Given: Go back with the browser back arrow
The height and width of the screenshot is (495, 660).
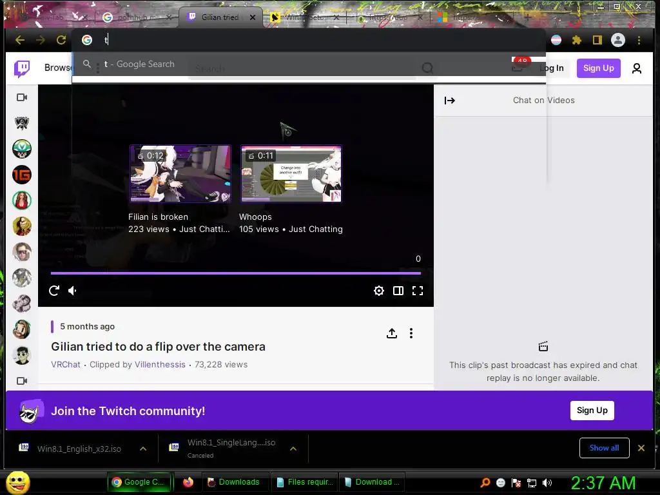Looking at the screenshot, I should pos(20,40).
